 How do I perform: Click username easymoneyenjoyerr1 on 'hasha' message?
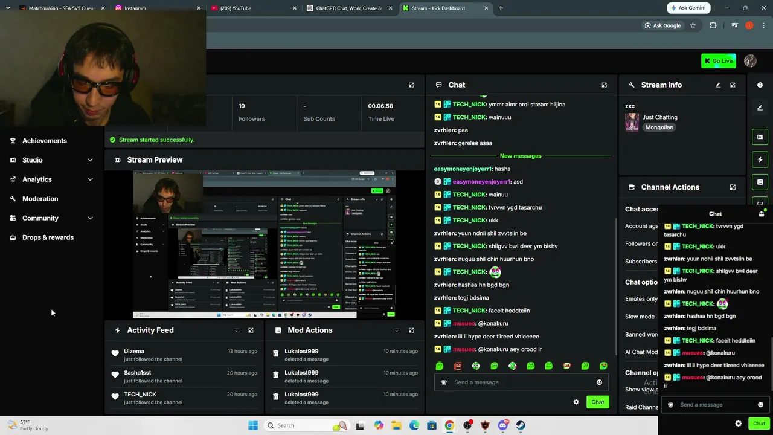pos(463,169)
